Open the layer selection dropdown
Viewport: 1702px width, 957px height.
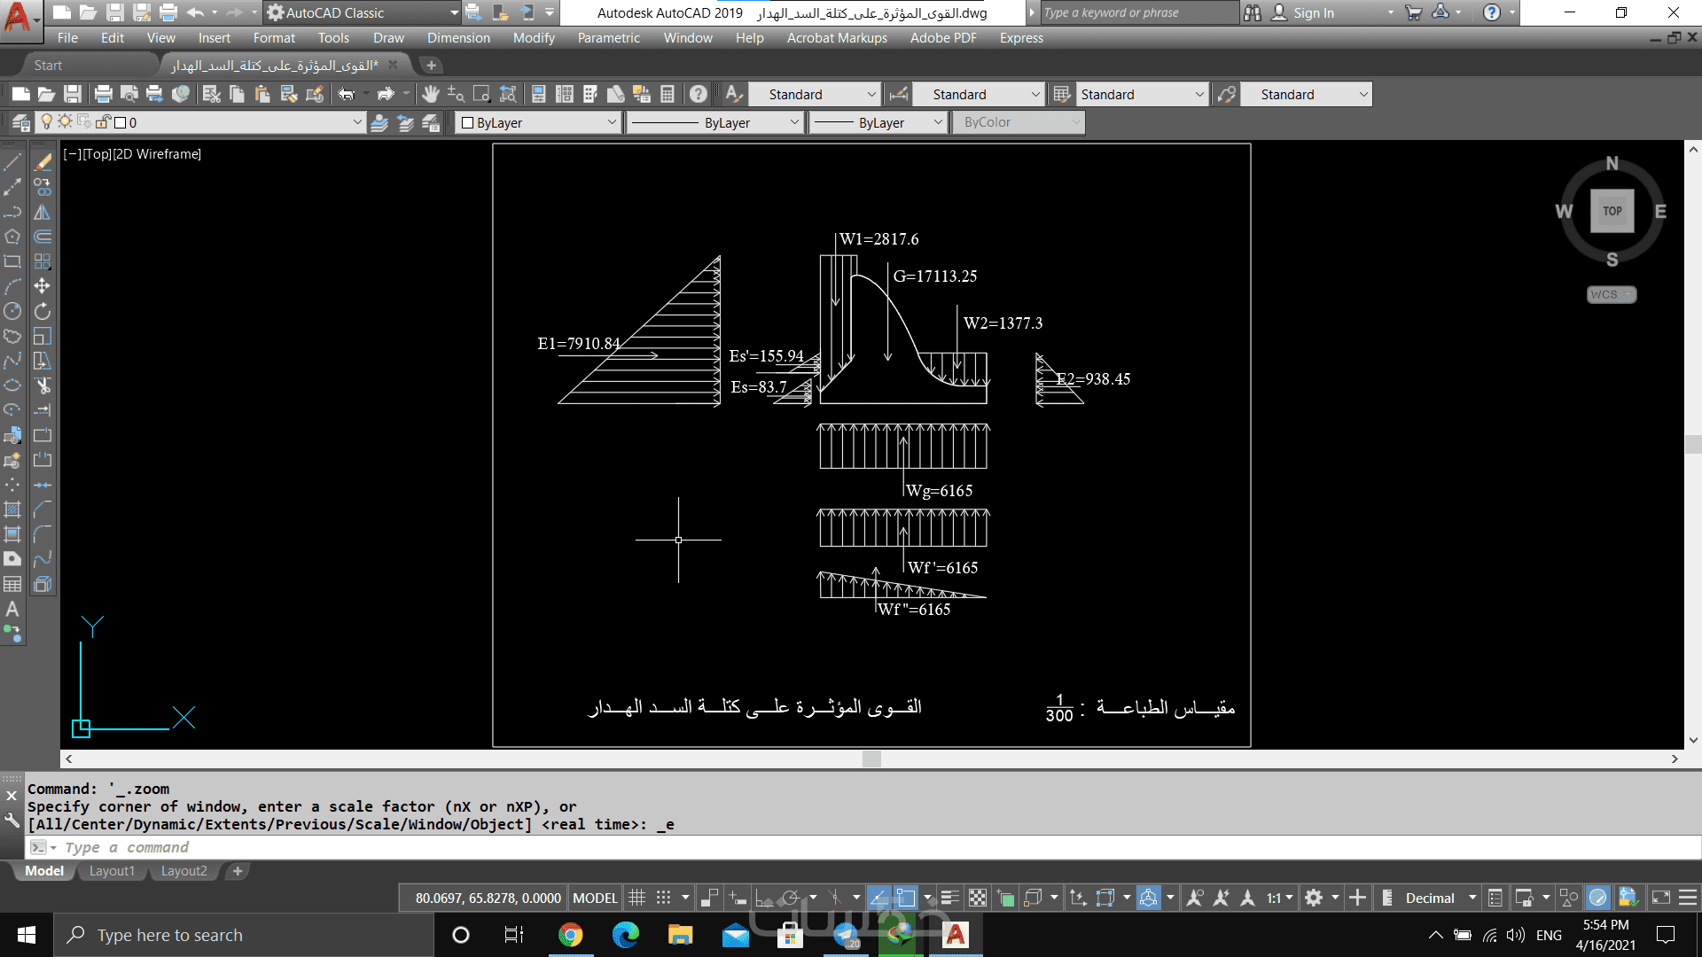pyautogui.click(x=357, y=122)
